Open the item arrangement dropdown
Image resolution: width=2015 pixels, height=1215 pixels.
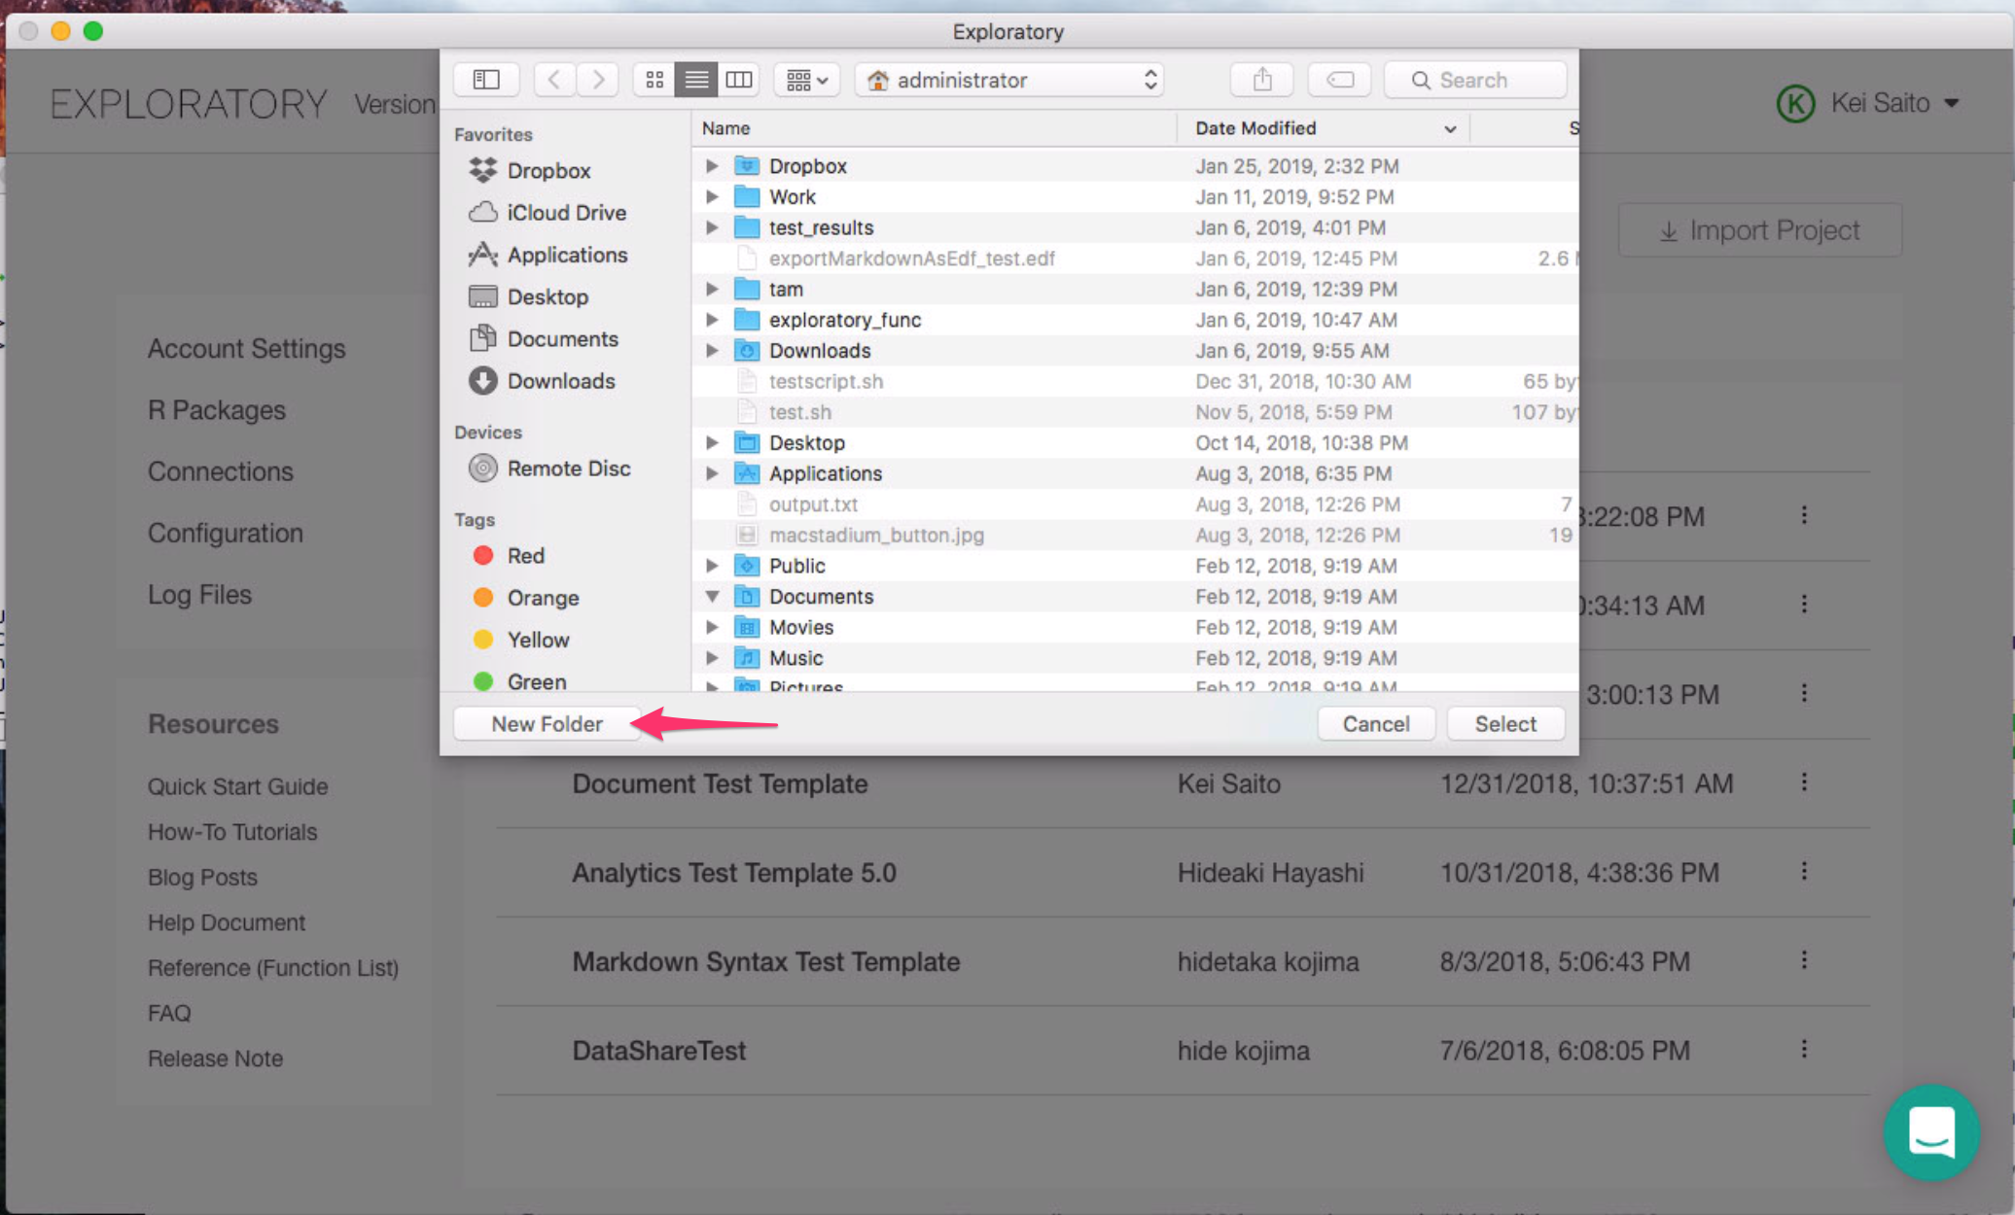[806, 80]
